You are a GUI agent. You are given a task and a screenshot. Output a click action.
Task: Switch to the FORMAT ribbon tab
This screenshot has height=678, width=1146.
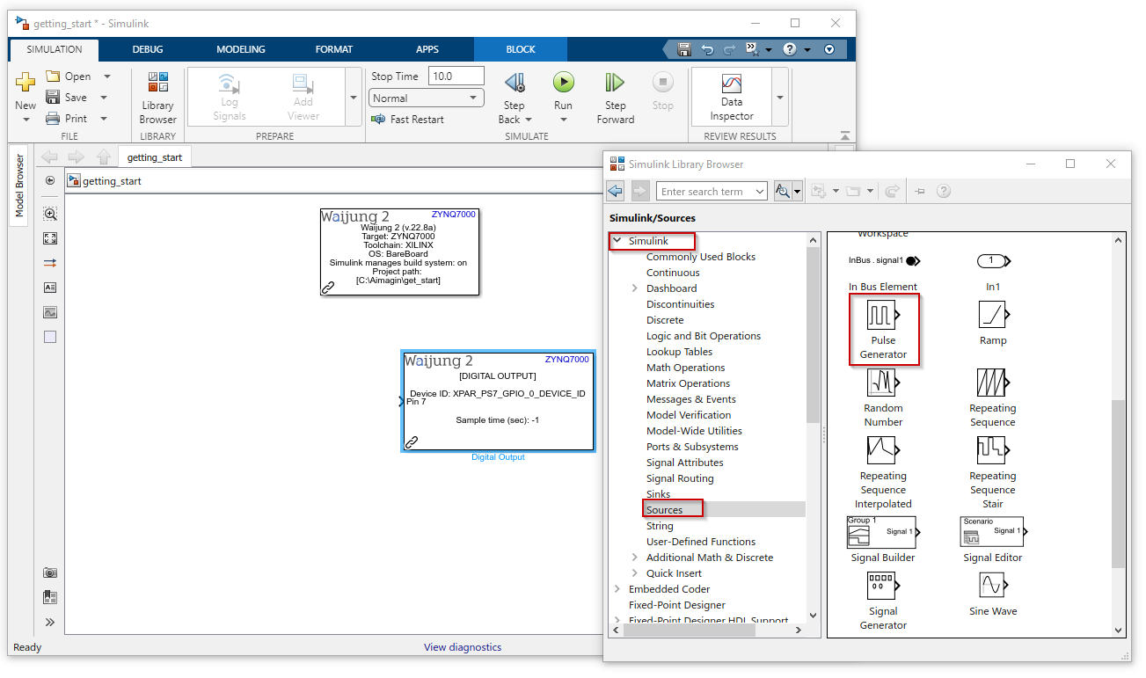[x=334, y=49]
